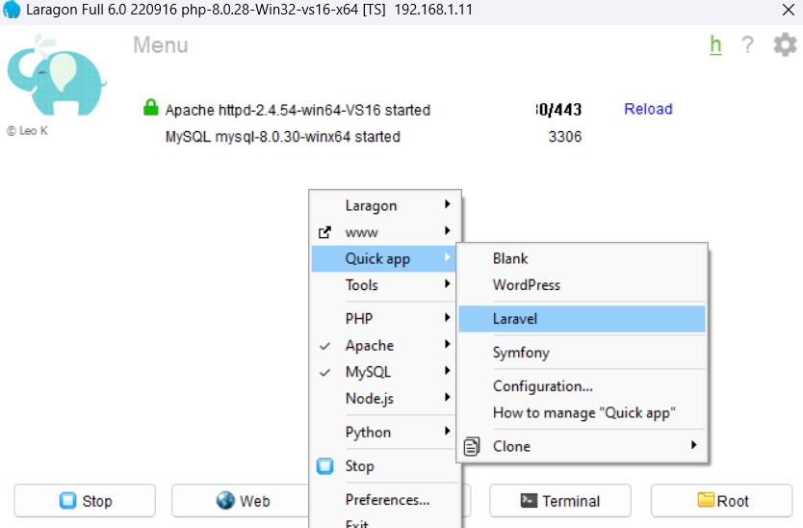The width and height of the screenshot is (803, 528).
Task: Close the Laragon window
Action: coord(789,10)
